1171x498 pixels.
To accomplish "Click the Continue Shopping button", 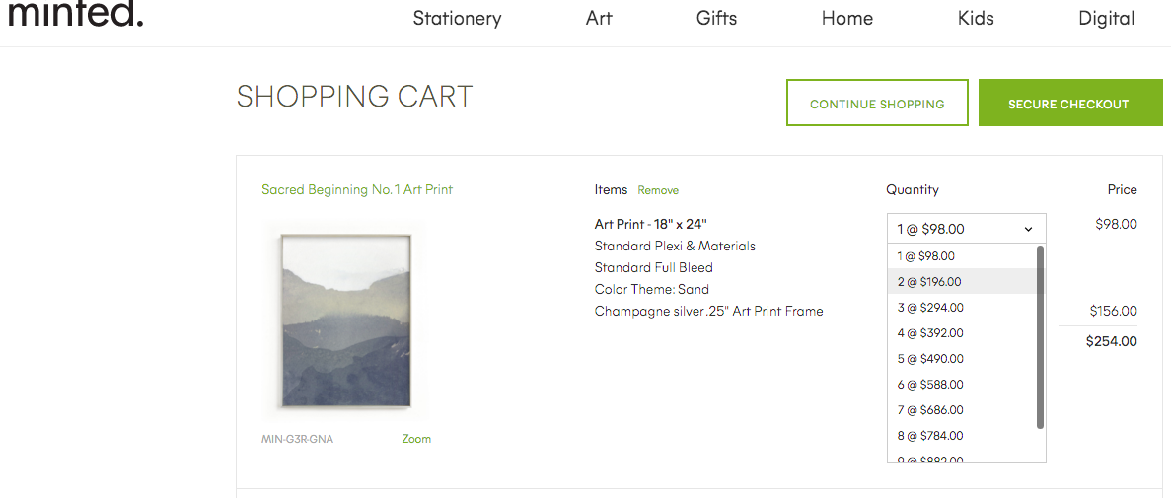I will tap(877, 103).
